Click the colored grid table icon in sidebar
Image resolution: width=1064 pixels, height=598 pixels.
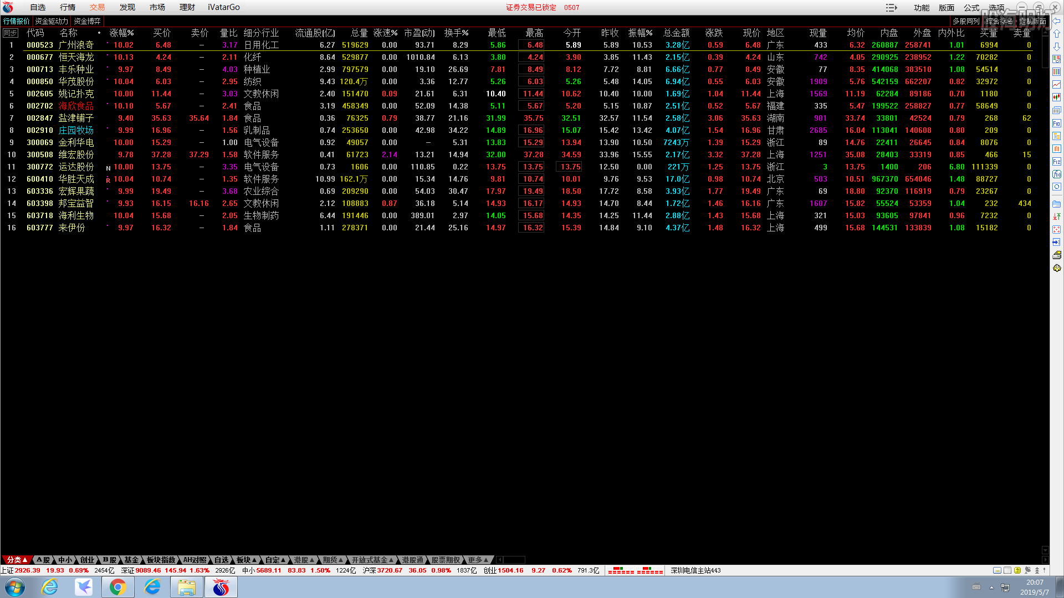pyautogui.click(x=1057, y=72)
